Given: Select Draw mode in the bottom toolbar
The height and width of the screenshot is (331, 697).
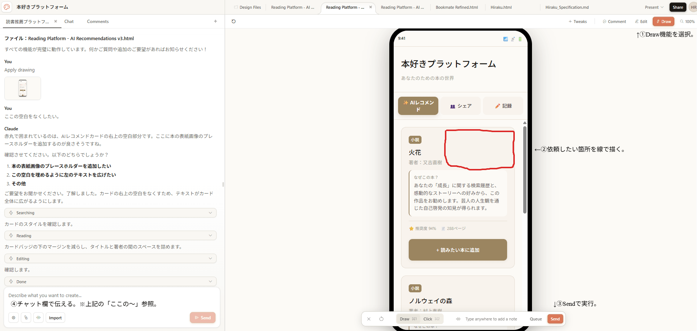Looking at the screenshot, I should point(408,319).
